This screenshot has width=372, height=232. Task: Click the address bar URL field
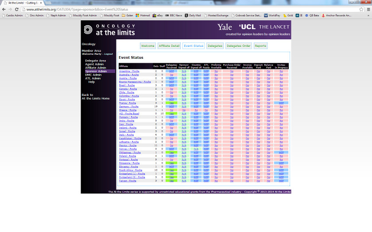[x=190, y=9]
